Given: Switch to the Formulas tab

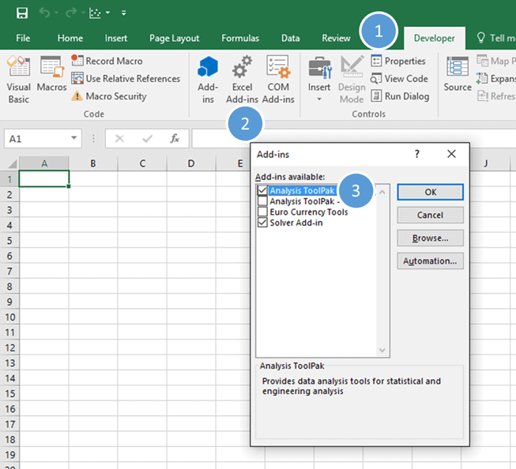Looking at the screenshot, I should (239, 38).
